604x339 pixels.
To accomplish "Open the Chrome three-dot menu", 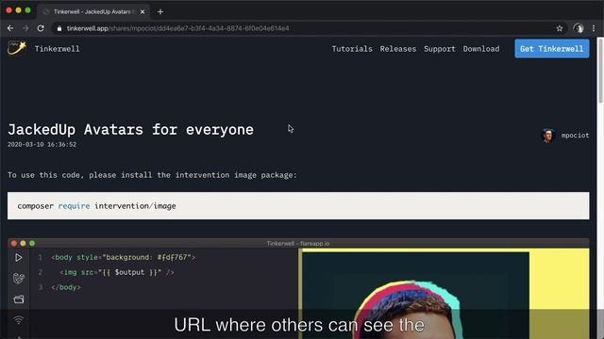I will [594, 28].
